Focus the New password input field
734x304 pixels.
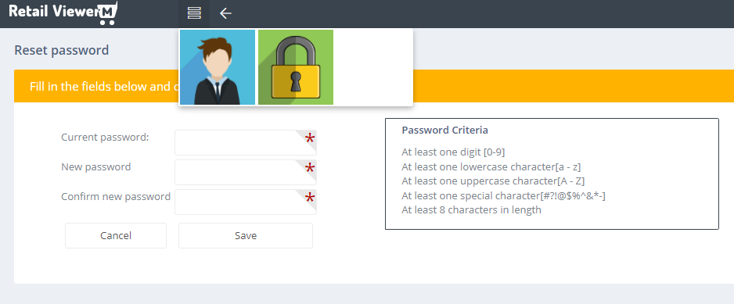(246, 173)
